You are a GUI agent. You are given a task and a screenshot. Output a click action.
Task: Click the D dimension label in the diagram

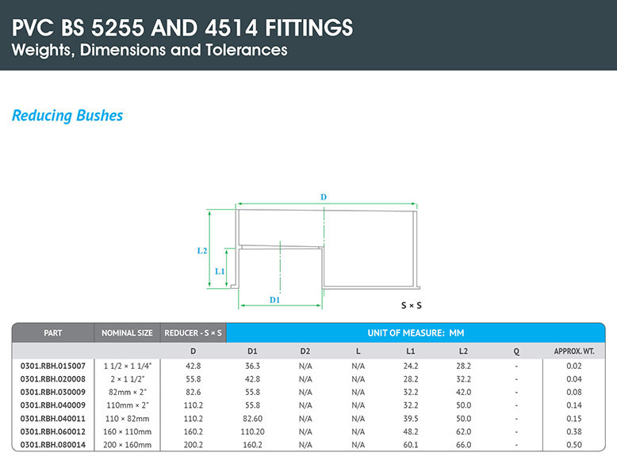pos(324,197)
